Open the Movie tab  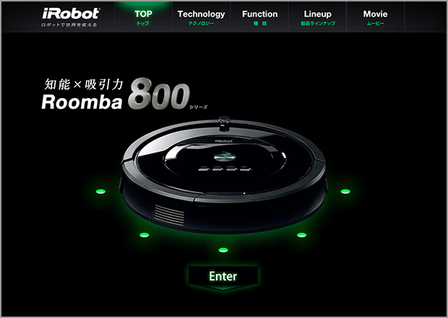click(x=376, y=17)
